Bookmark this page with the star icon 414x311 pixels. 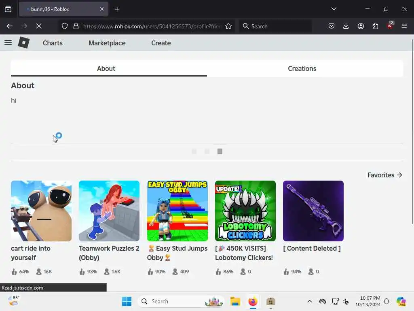tap(228, 26)
